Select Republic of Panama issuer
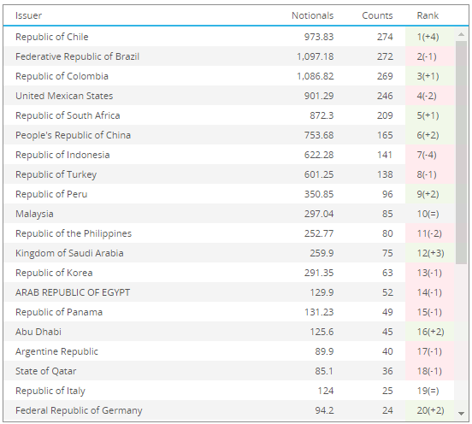The width and height of the screenshot is (472, 424). 59,312
